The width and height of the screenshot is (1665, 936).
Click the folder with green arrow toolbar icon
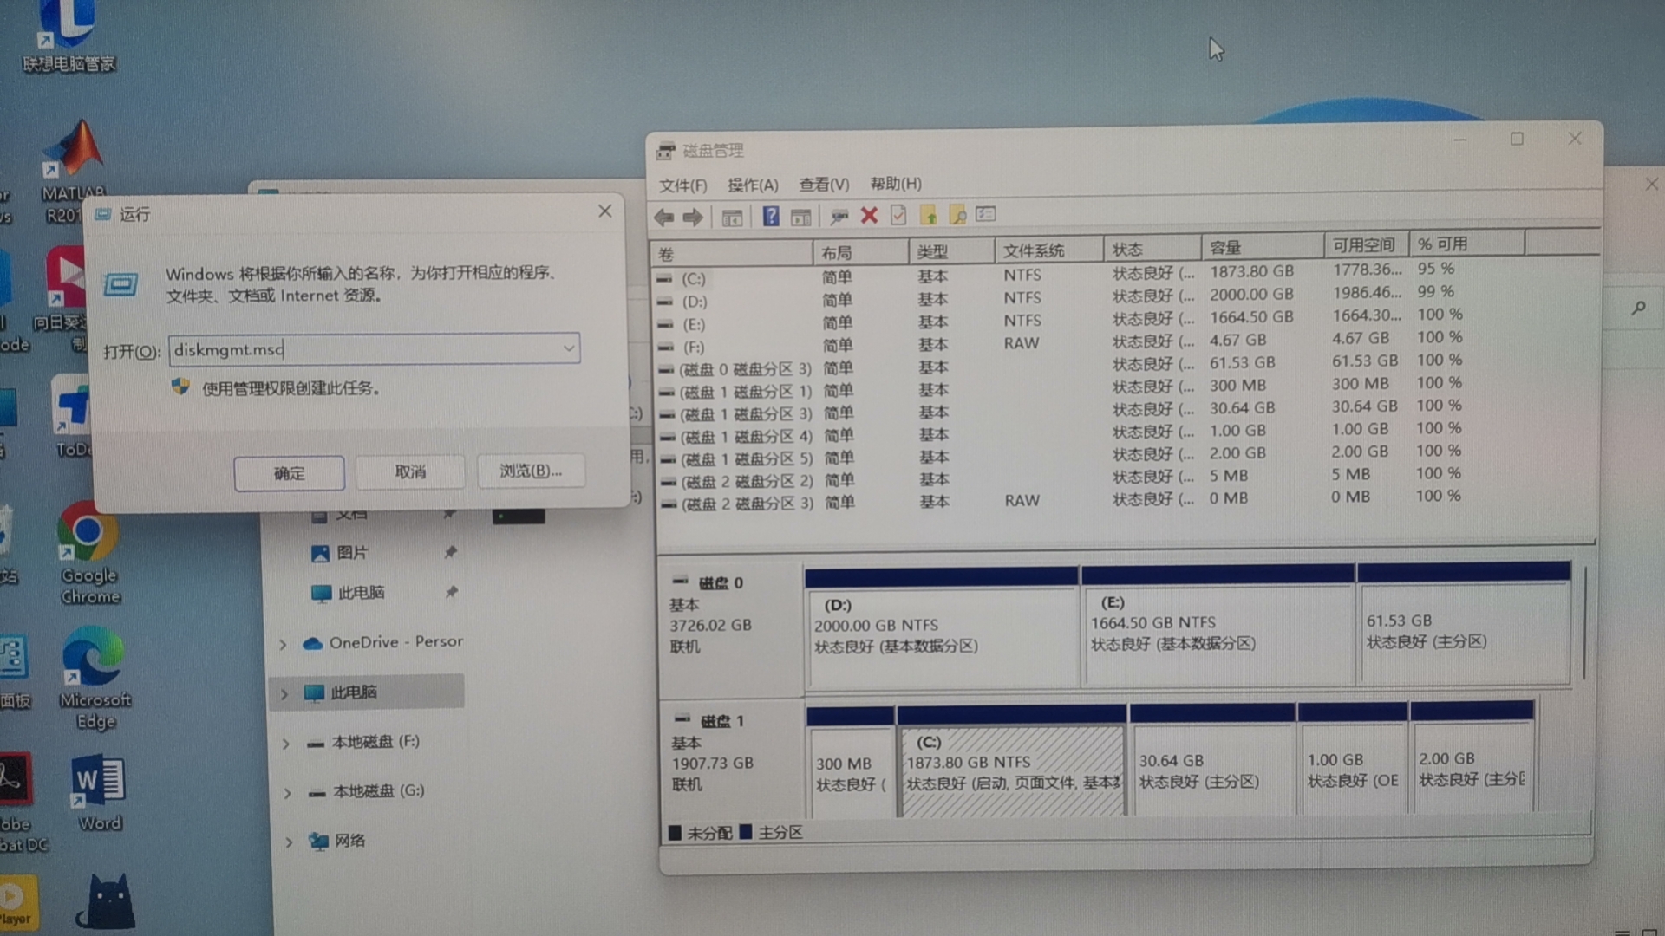click(x=928, y=215)
